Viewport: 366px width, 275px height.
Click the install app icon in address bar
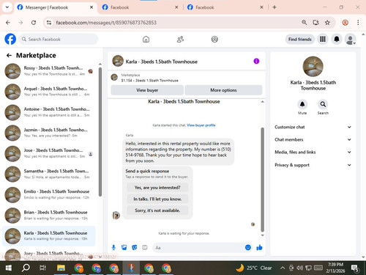click(316, 23)
